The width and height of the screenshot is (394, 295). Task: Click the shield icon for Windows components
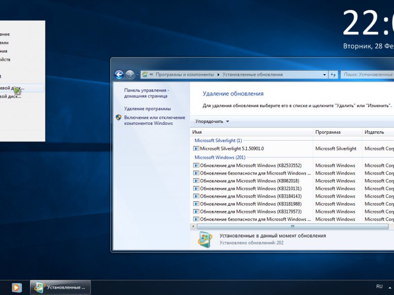119,118
